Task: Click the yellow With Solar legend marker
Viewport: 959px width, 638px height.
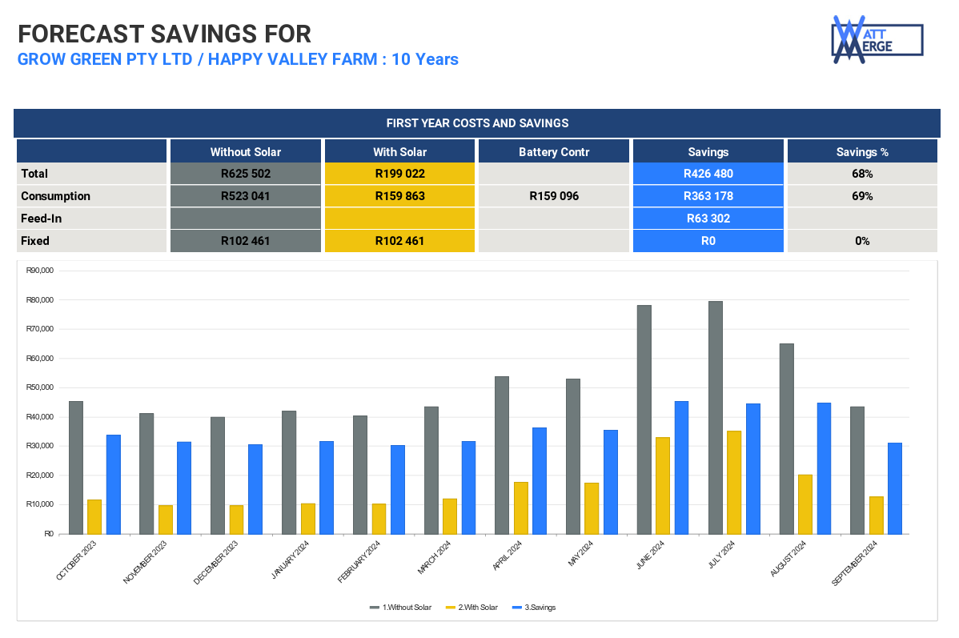Action: click(x=450, y=608)
